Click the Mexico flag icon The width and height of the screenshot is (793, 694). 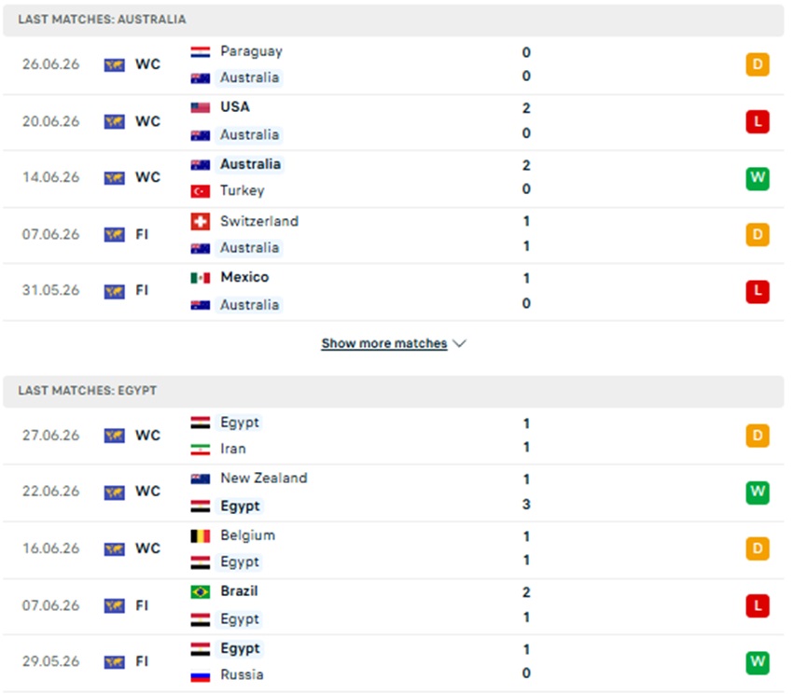[201, 278]
